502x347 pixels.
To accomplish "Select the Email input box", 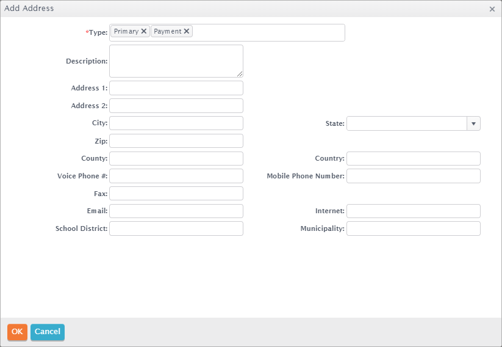I will [x=176, y=211].
